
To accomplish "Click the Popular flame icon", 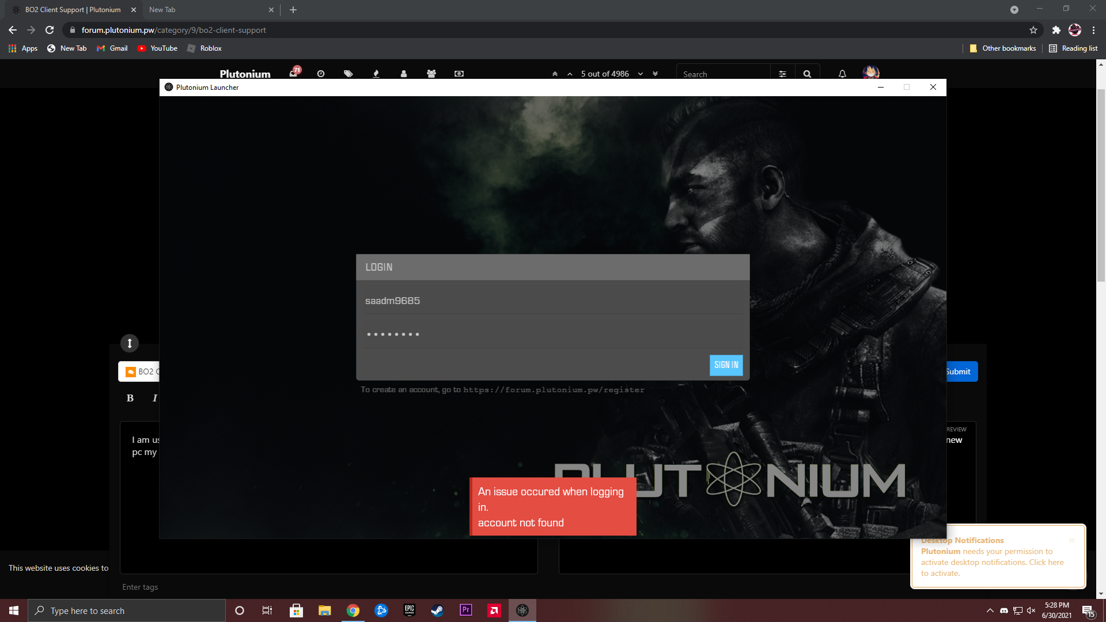I will pyautogui.click(x=376, y=74).
